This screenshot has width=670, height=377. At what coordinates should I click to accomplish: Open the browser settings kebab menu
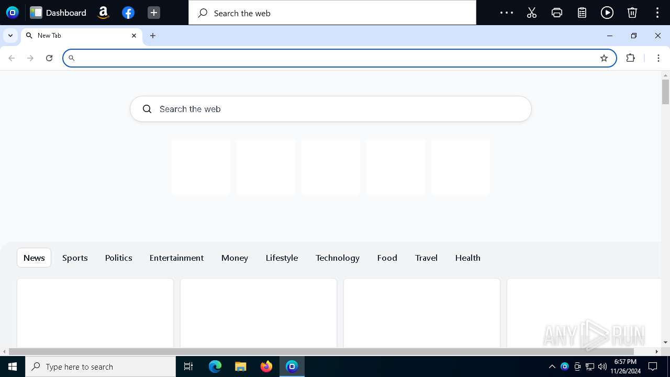tap(658, 58)
